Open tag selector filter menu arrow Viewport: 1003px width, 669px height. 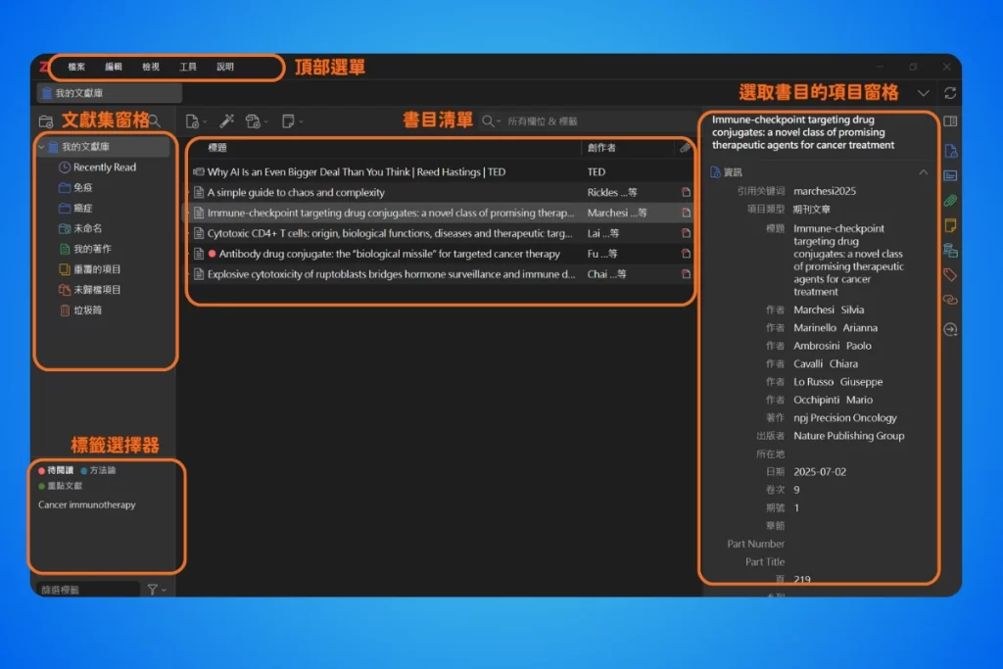coord(165,591)
